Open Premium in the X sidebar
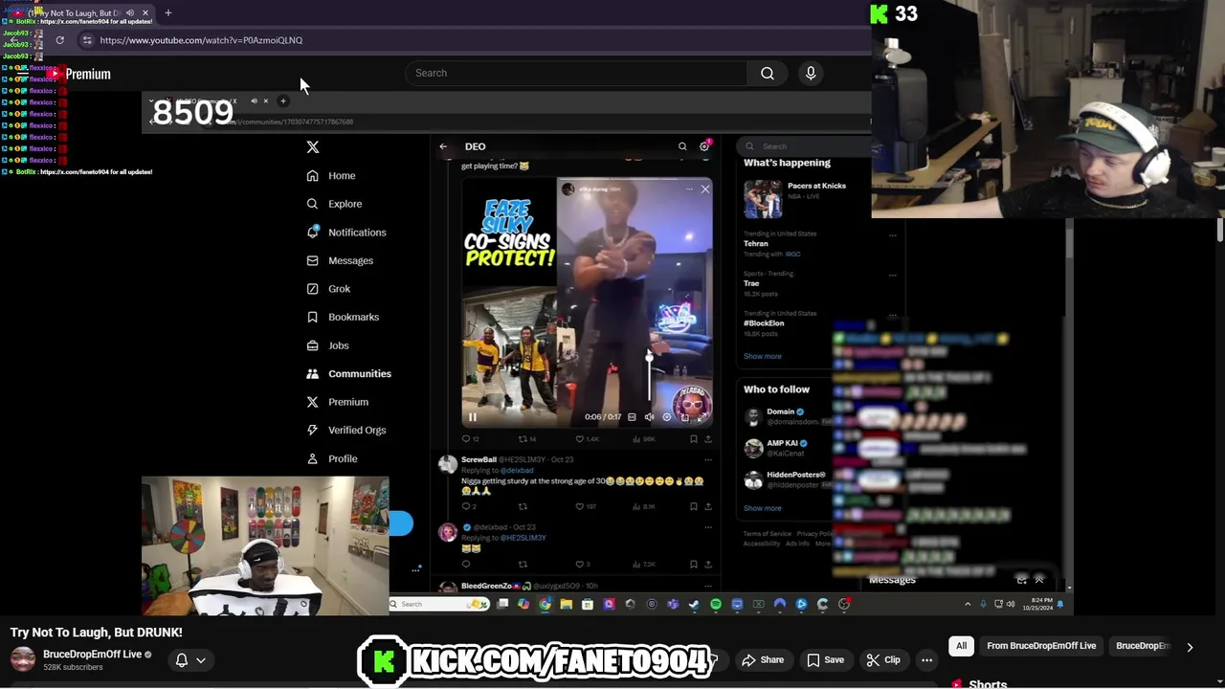The image size is (1225, 689). pos(337,402)
